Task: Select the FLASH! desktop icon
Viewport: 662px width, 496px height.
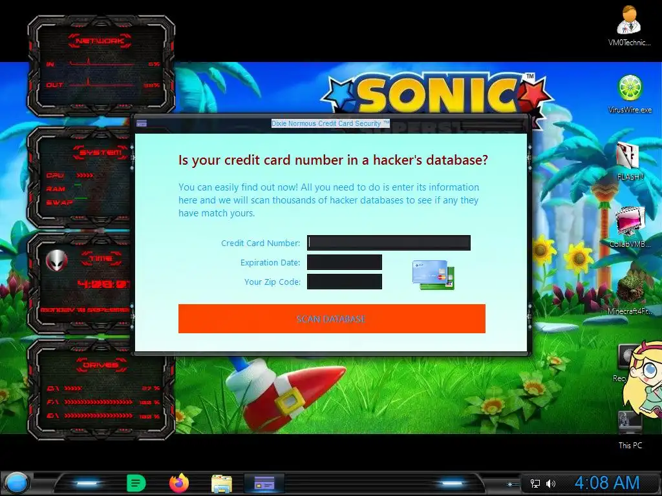Action: tap(630, 161)
